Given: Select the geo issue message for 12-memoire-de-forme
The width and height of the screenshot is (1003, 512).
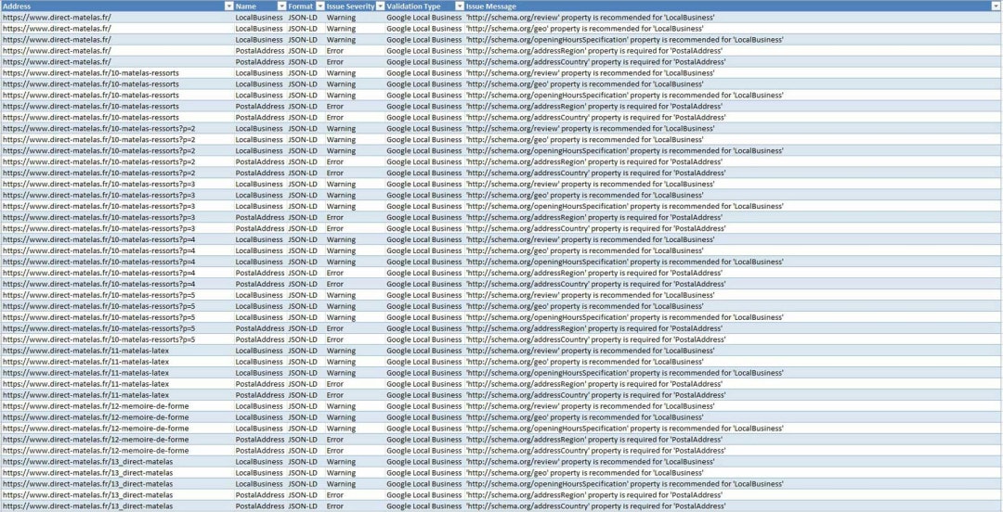Looking at the screenshot, I should (584, 417).
